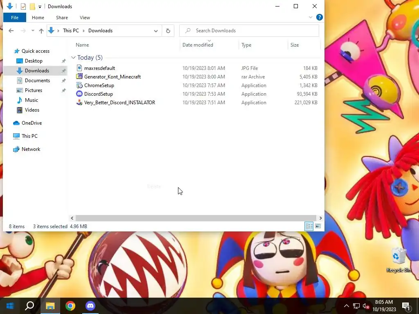Open the Recycle Bin desktop icon
419x314 pixels.
399,260
